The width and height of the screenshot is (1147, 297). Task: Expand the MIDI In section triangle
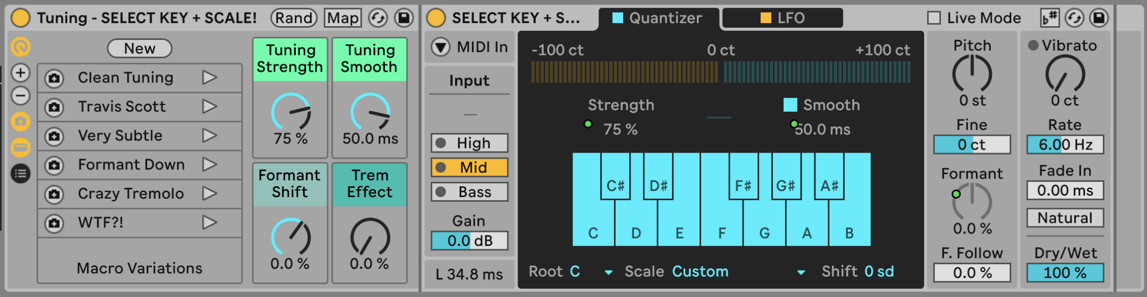440,47
